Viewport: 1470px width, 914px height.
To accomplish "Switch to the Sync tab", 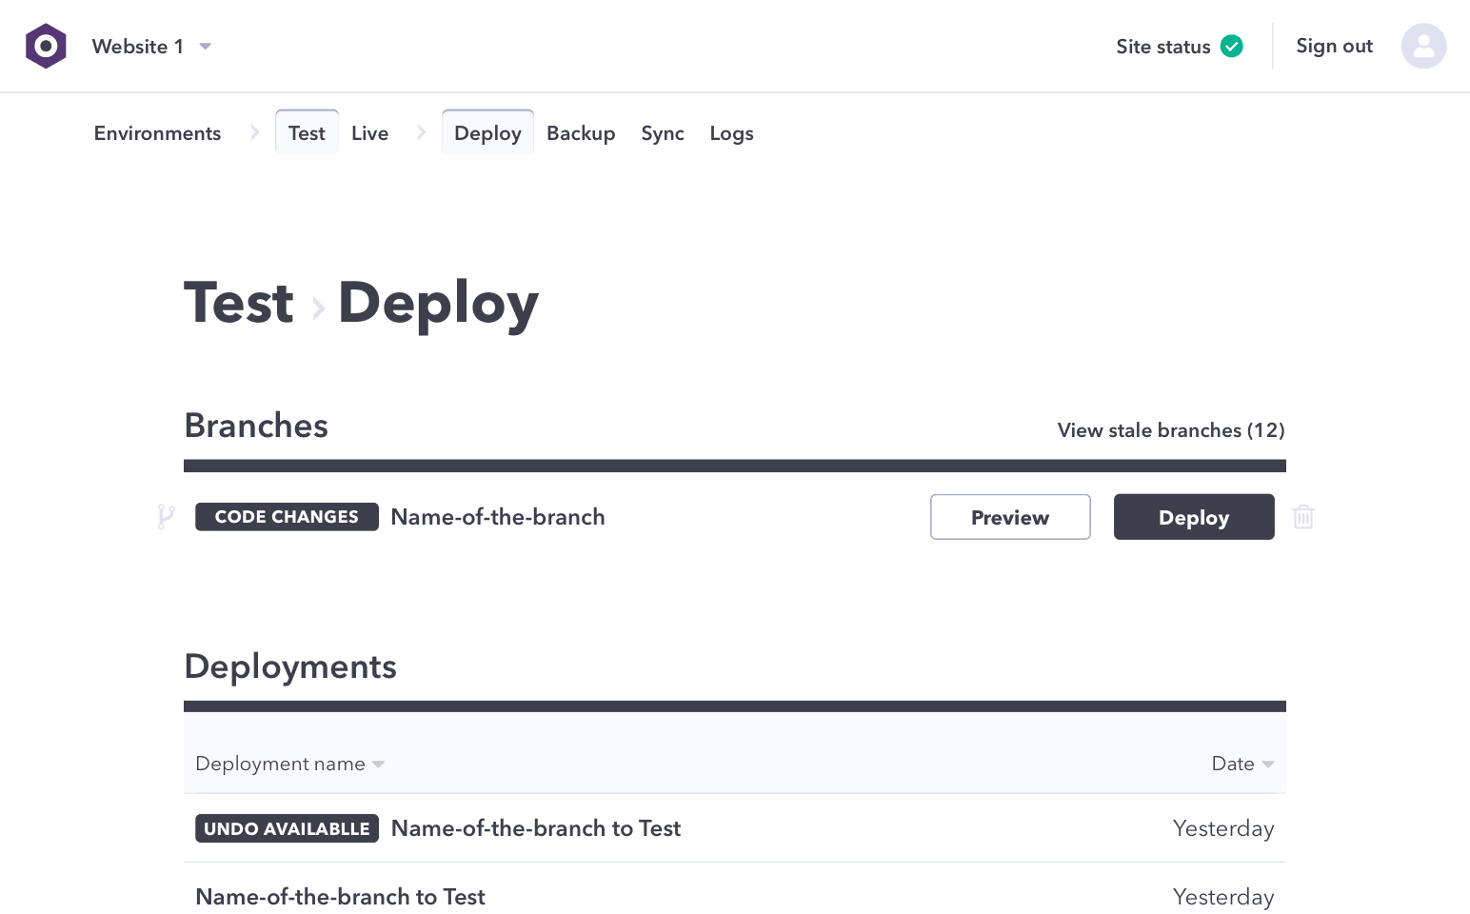I will point(663,132).
